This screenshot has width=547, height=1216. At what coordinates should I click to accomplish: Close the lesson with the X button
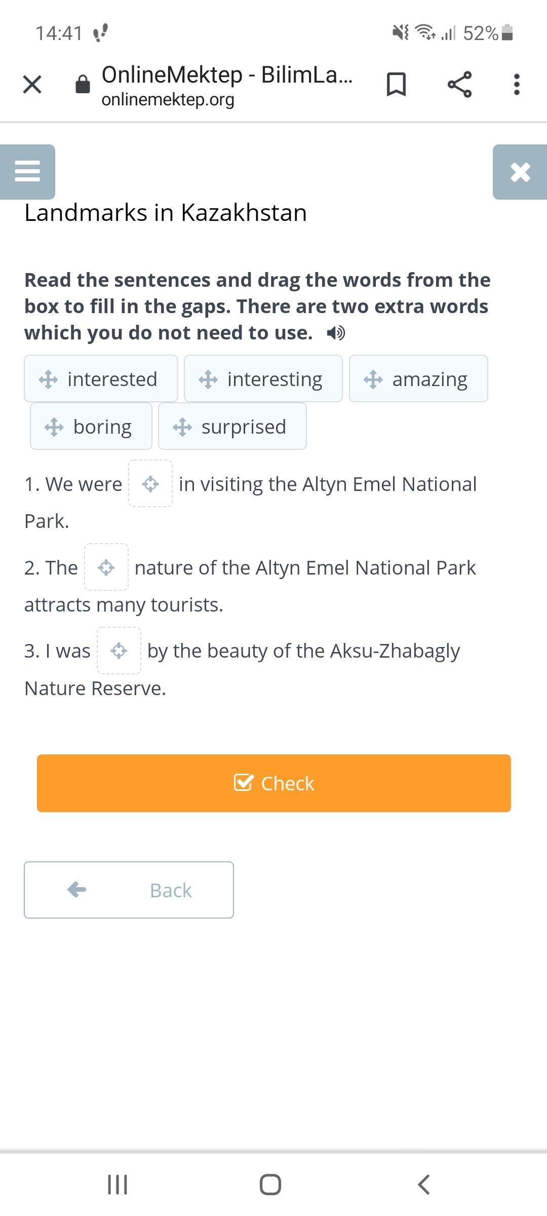(x=520, y=172)
